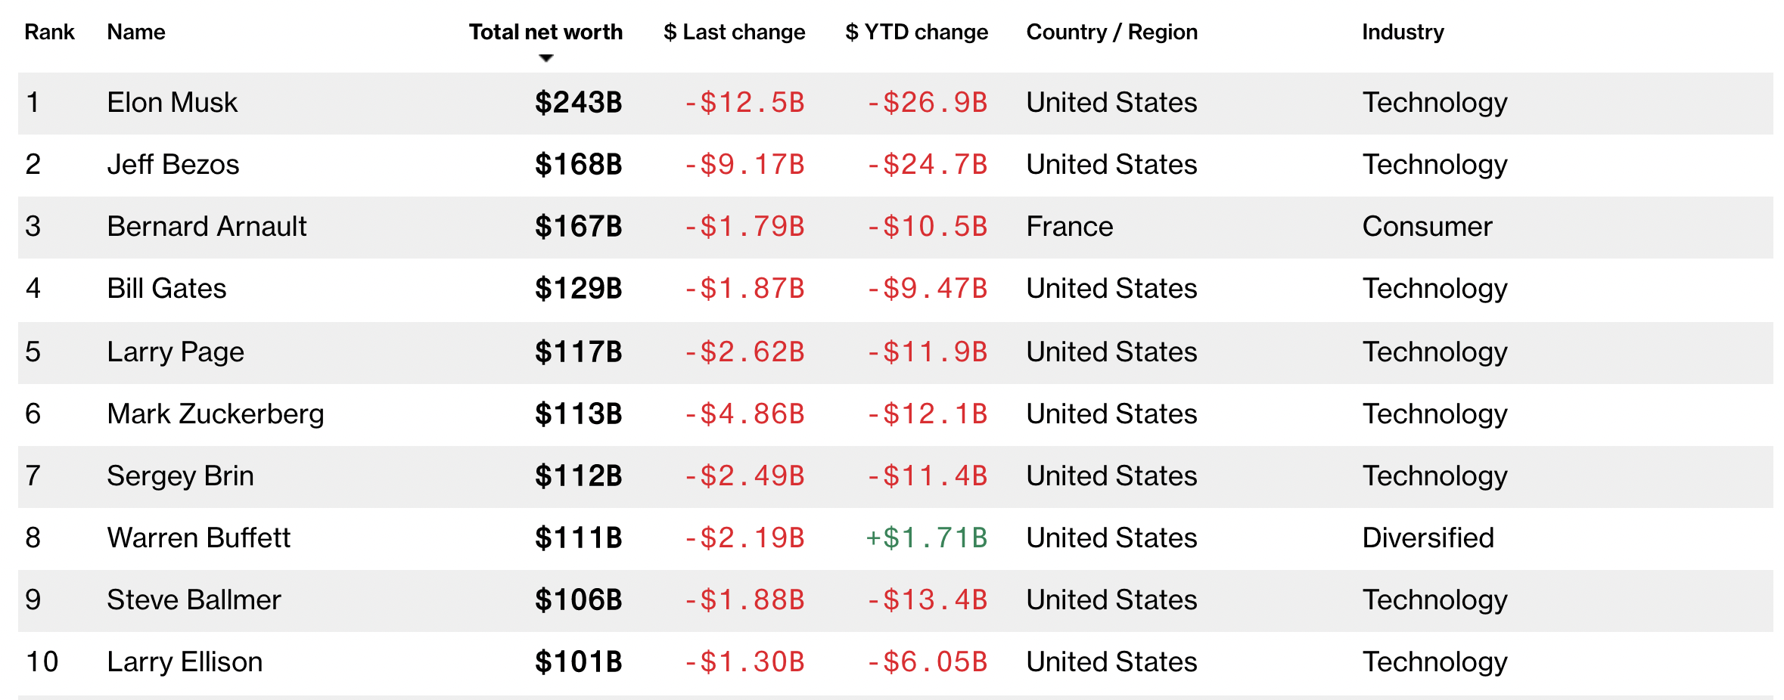Open Steve Ballmer's profile

pyautogui.click(x=194, y=599)
